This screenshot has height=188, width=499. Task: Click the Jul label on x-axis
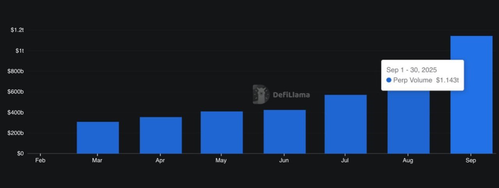coord(345,161)
